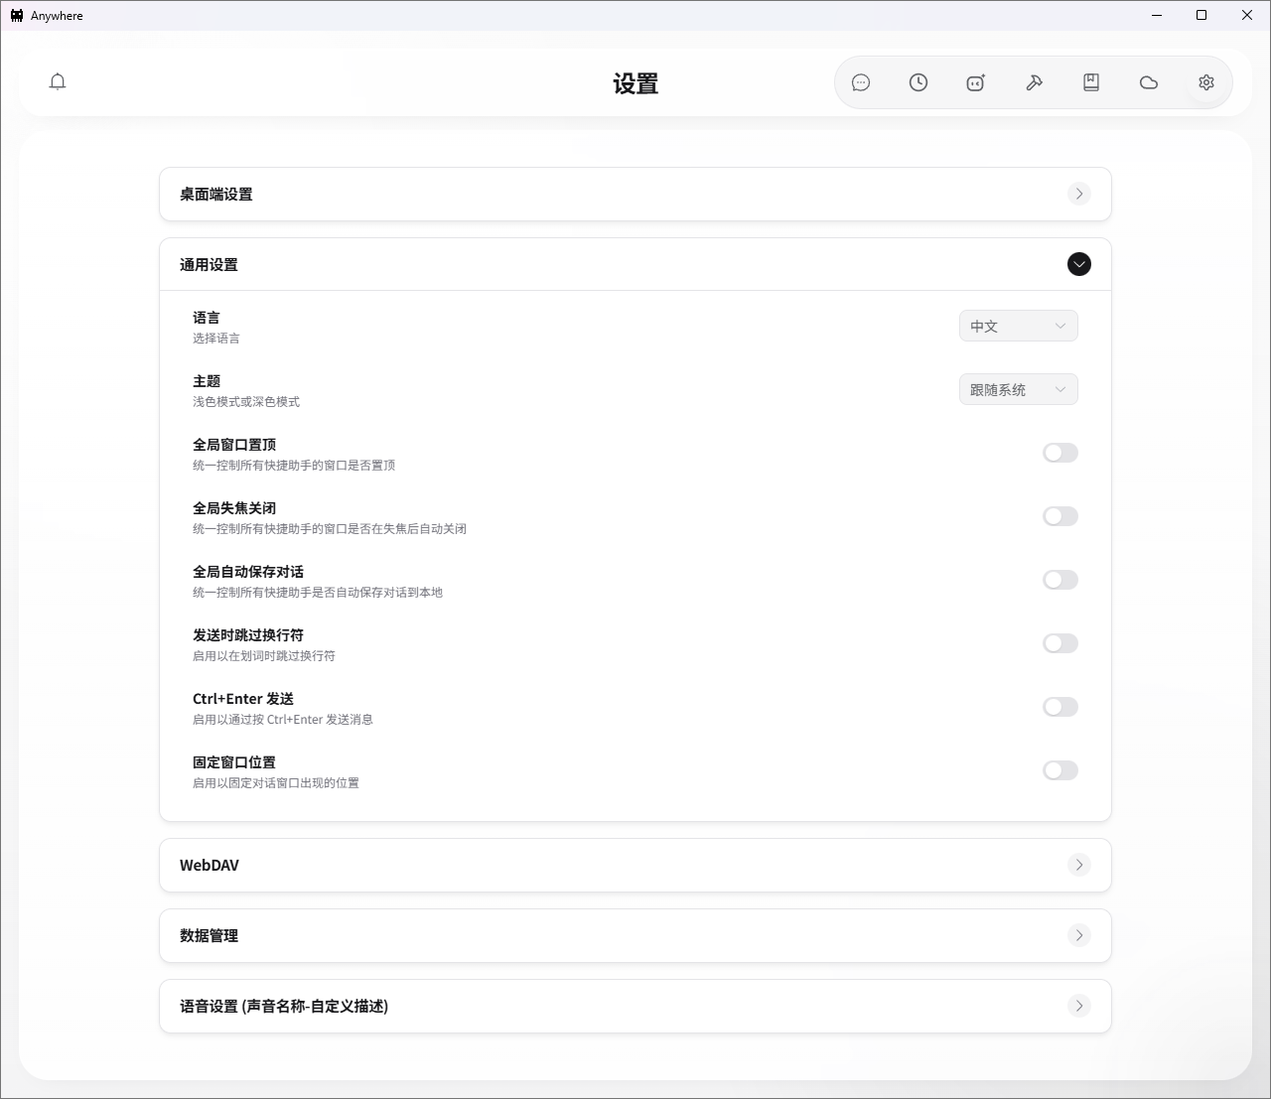Open the chat bubble tab icon
The image size is (1271, 1099).
(x=861, y=82)
